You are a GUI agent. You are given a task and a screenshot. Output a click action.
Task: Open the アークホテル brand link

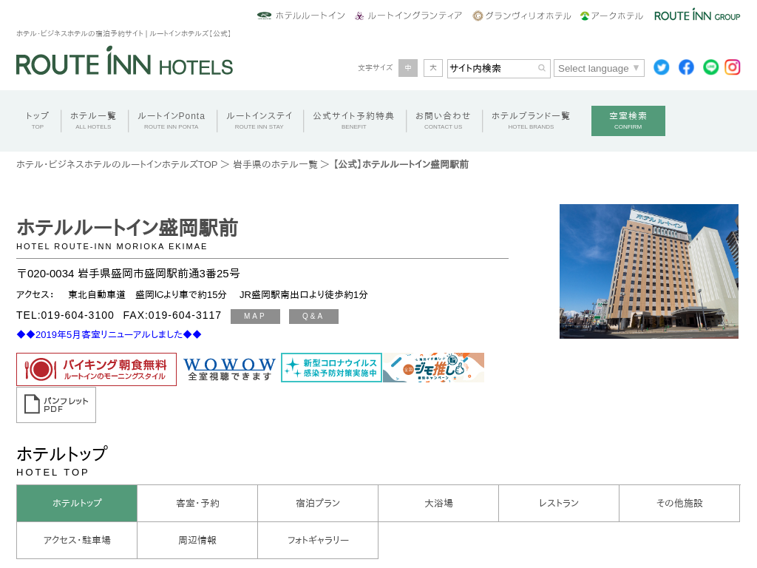pyautogui.click(x=611, y=16)
